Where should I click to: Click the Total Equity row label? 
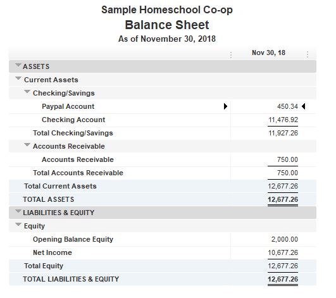click(x=44, y=266)
